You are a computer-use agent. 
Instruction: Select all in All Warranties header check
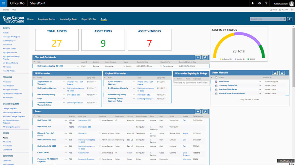34,78
